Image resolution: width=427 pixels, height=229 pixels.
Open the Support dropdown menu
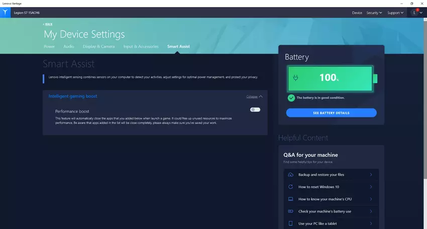coord(395,13)
